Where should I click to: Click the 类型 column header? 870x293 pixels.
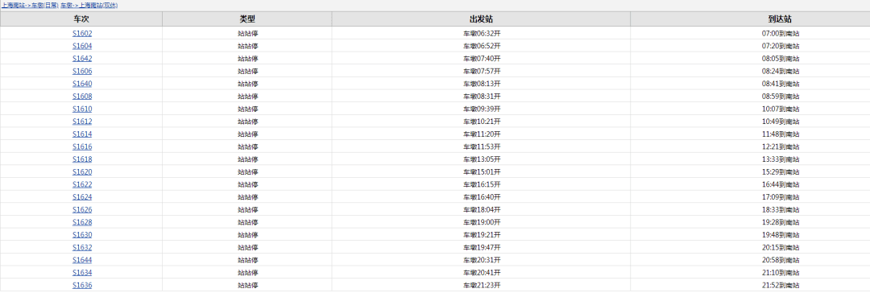pyautogui.click(x=247, y=19)
